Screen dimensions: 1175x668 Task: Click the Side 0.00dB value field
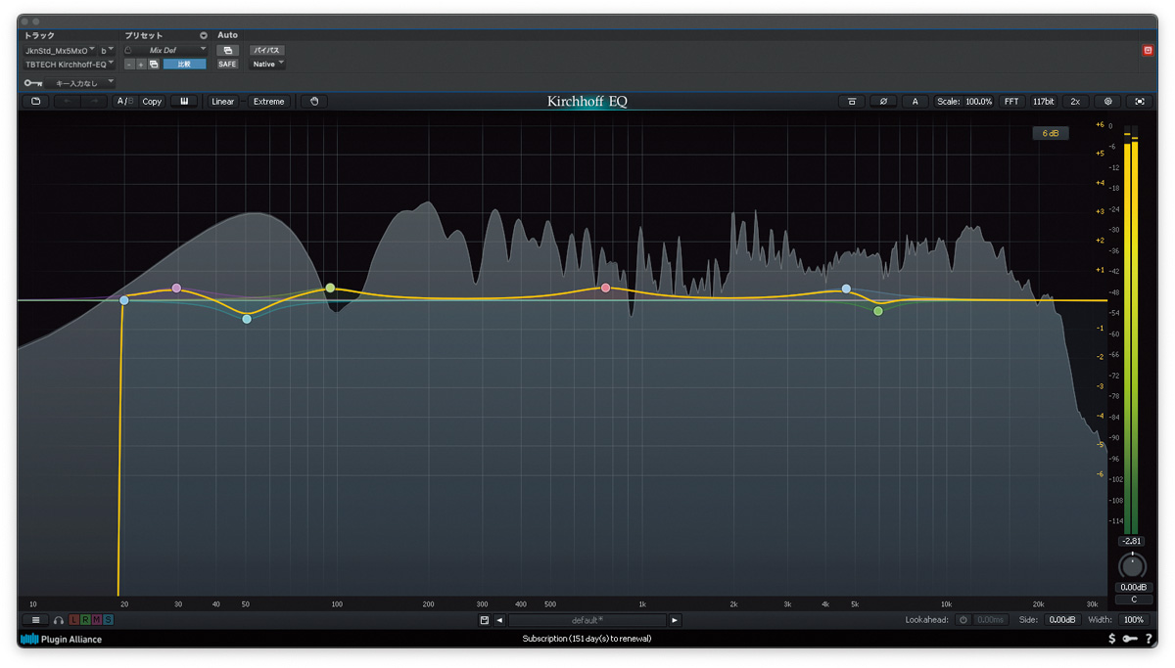click(x=1060, y=620)
